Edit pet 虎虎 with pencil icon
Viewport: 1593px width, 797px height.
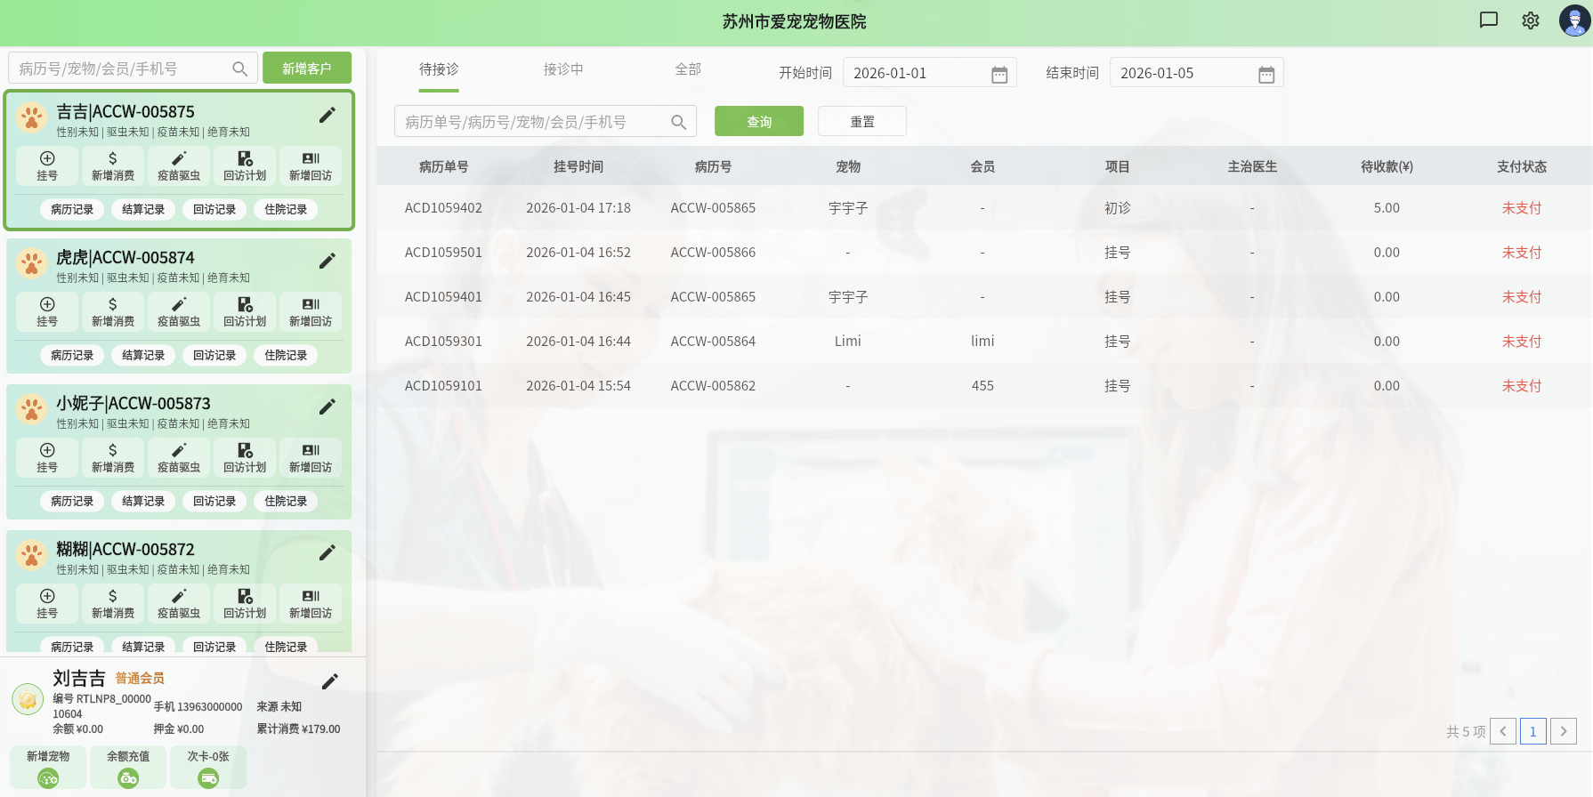click(327, 261)
